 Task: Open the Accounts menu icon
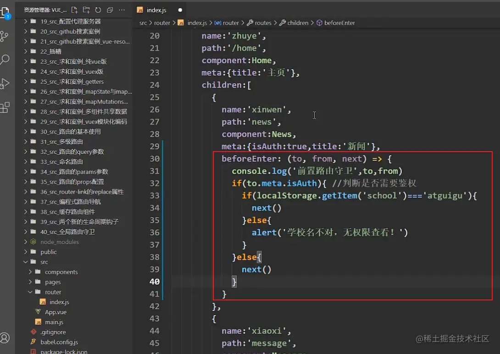(5, 338)
